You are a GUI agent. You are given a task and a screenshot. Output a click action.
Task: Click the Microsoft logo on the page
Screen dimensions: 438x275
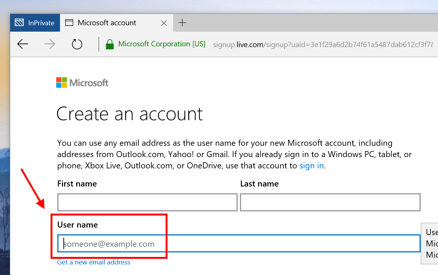point(82,82)
